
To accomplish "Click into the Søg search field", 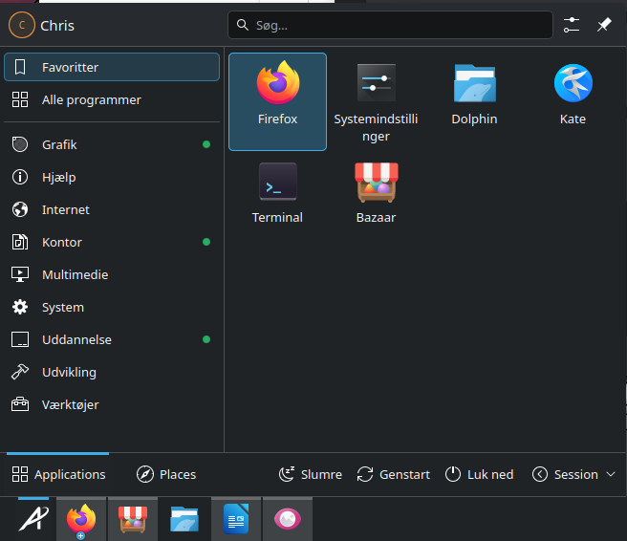I will pos(390,25).
